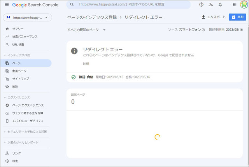The image size is (249, 167).
Task: Click the source info question mark icon
Action: pyautogui.click(x=203, y=30)
